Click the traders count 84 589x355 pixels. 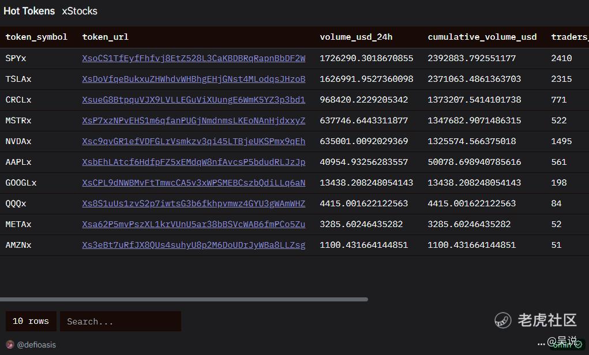556,203
